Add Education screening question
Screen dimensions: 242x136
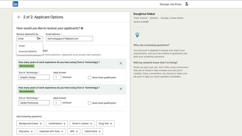(x=26, y=131)
